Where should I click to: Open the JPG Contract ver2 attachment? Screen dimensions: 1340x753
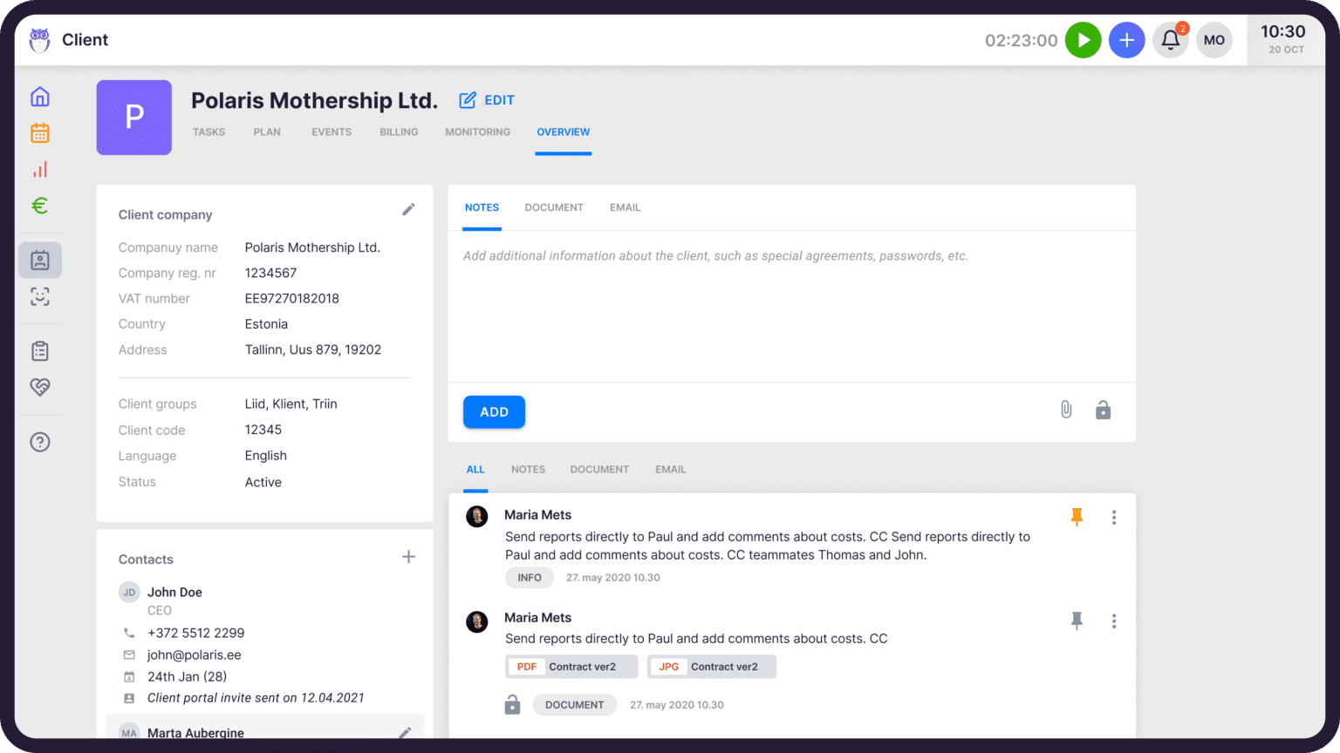click(712, 667)
